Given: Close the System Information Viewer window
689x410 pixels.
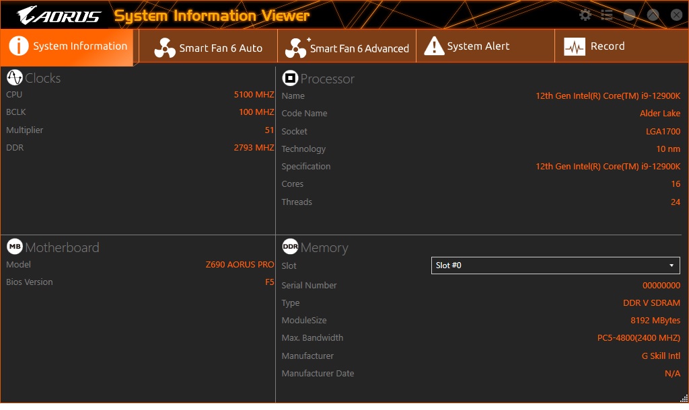Looking at the screenshot, I should 676,15.
